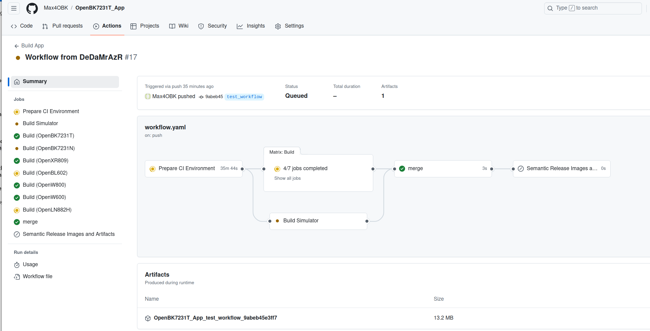The height and width of the screenshot is (331, 650).
Task: Click the Build Simulator queued dot in graph
Action: pyautogui.click(x=277, y=221)
